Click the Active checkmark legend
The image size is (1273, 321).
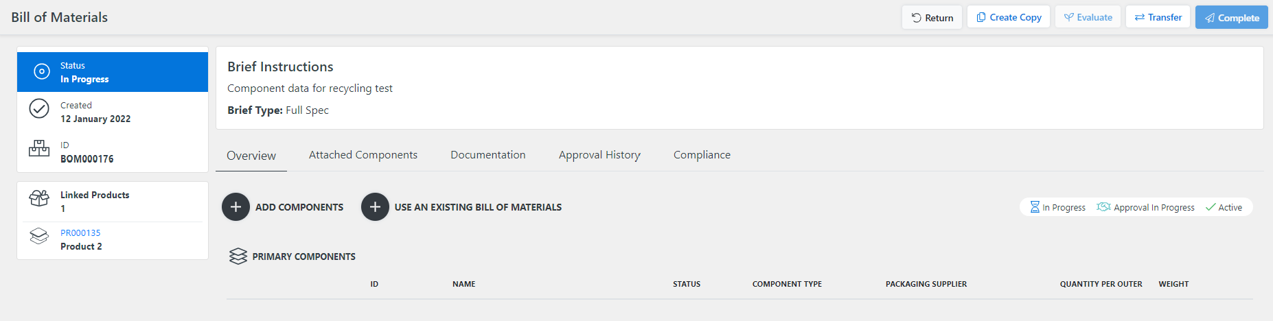[x=1224, y=207]
